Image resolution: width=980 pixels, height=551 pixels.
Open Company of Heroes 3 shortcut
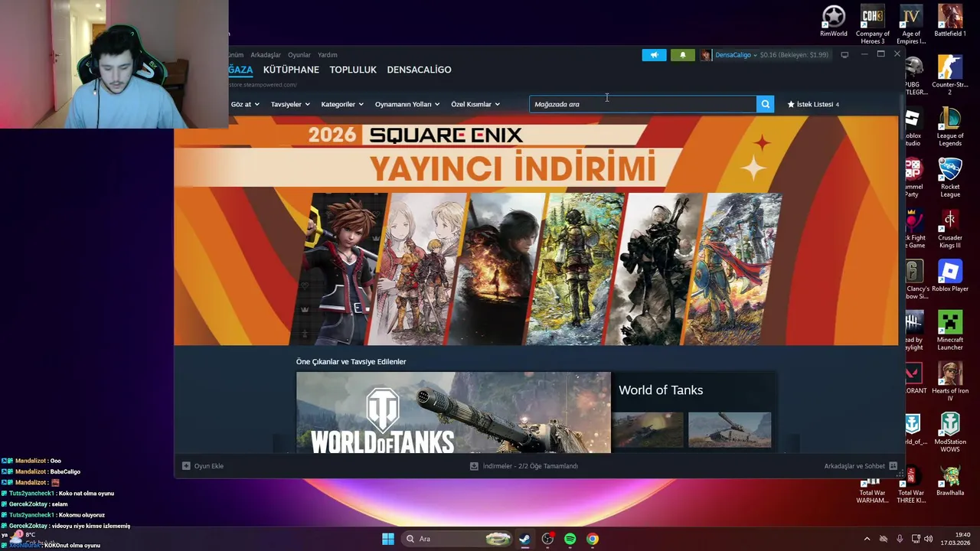click(x=873, y=25)
